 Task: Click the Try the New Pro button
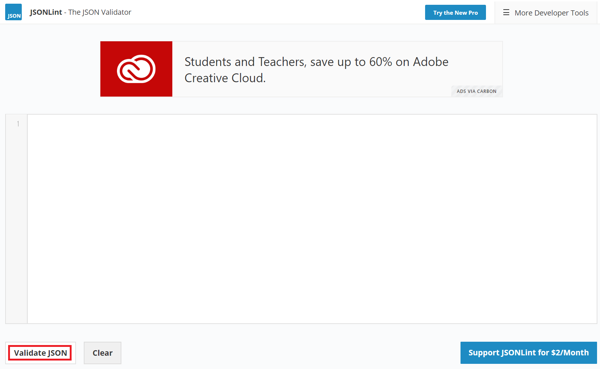[455, 13]
